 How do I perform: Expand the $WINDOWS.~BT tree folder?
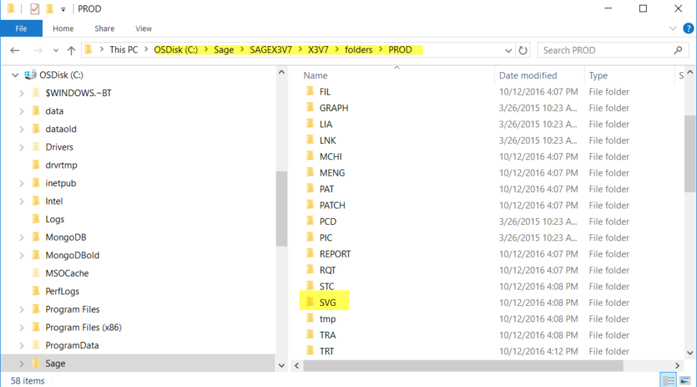pyautogui.click(x=21, y=93)
